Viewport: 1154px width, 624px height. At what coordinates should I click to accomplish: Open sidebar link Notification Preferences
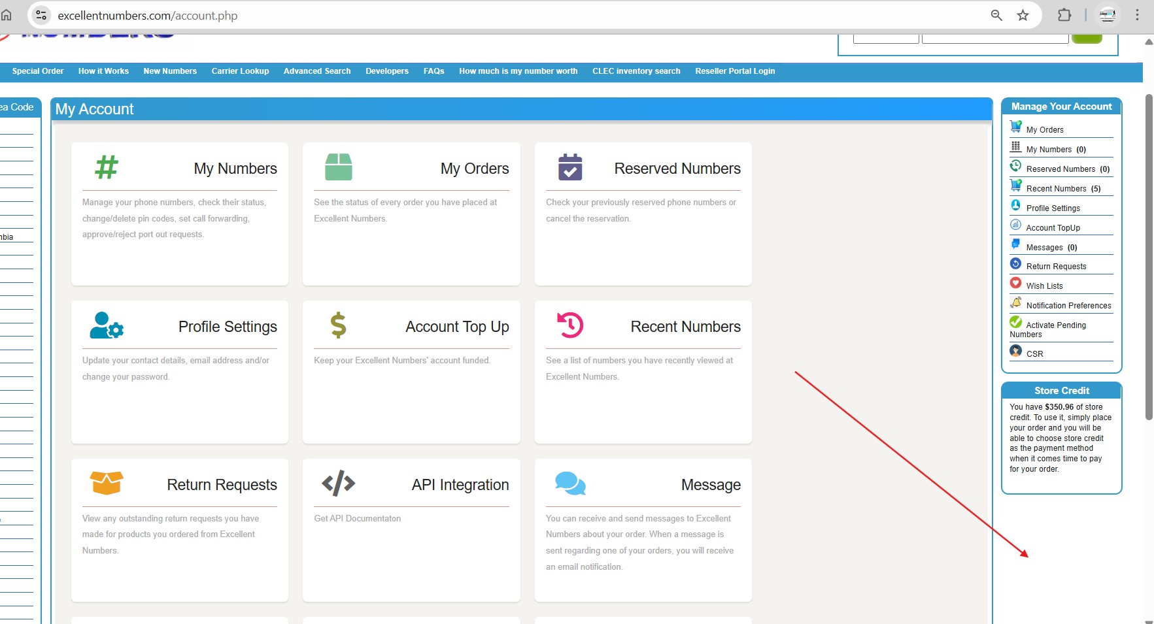(1068, 306)
